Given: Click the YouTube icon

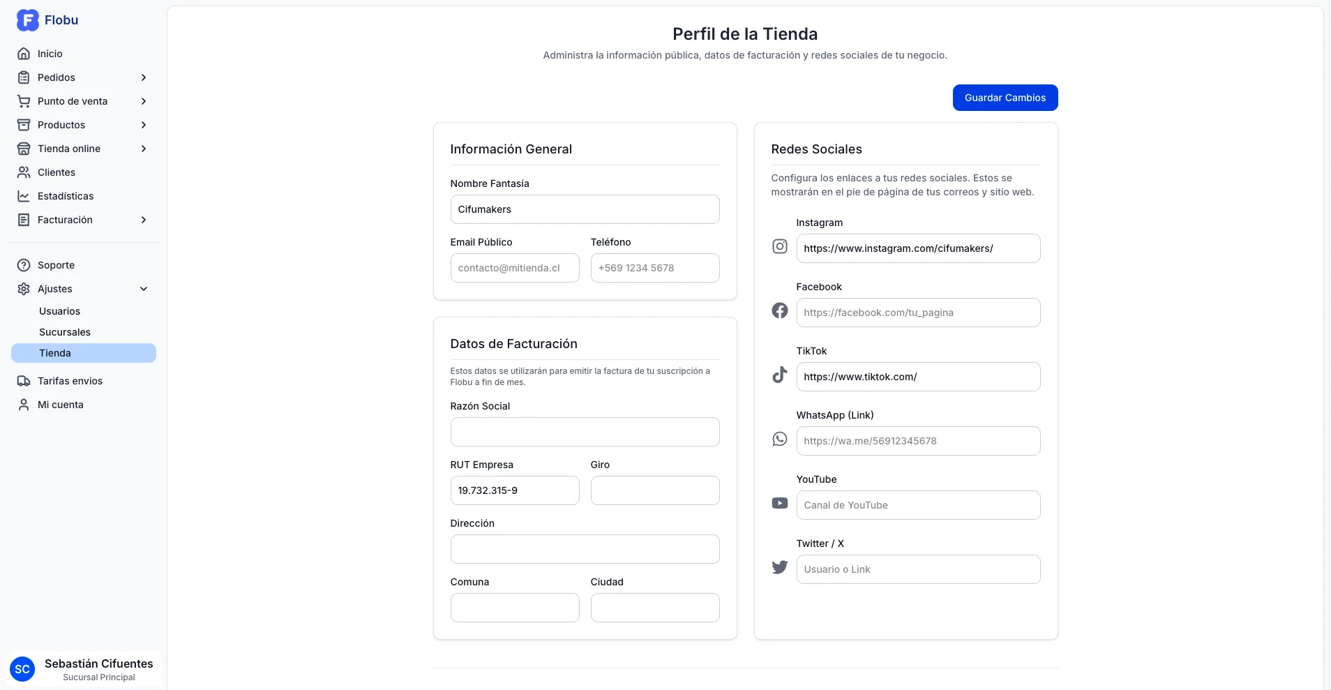Looking at the screenshot, I should [x=780, y=503].
